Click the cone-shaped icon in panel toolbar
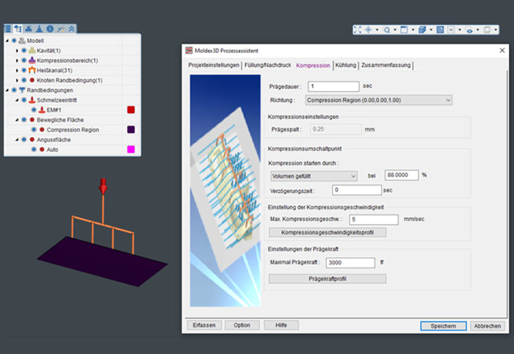The width and height of the screenshot is (514, 354). pyautogui.click(x=40, y=29)
